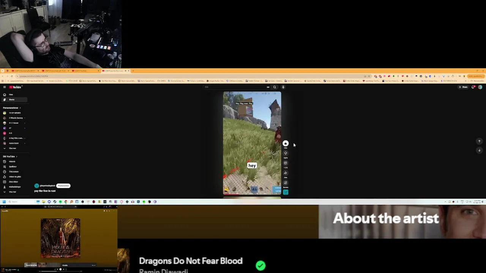Screen dimensions: 486x273
Task: Open the About the artist card
Action: click(402, 222)
